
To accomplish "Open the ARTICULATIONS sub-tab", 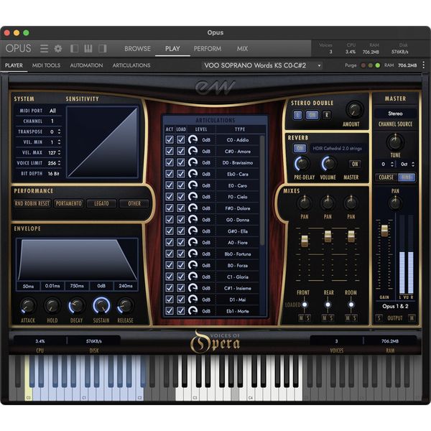I will coord(131,65).
